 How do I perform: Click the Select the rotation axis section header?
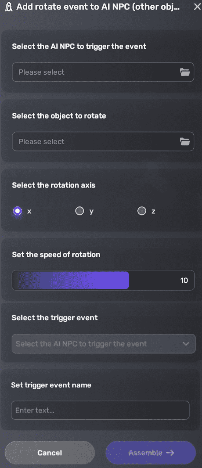(53, 185)
